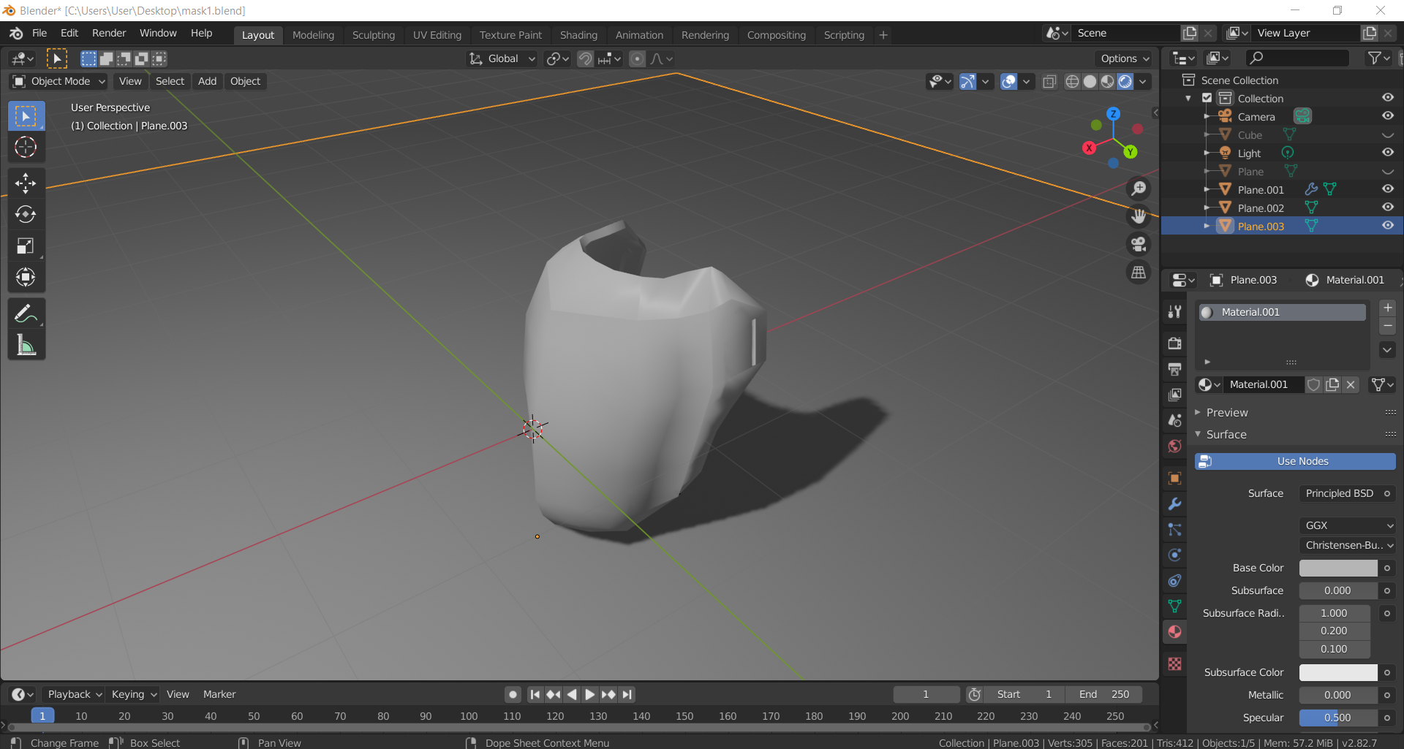1404x749 pixels.
Task: Select the Move tool
Action: pyautogui.click(x=26, y=183)
